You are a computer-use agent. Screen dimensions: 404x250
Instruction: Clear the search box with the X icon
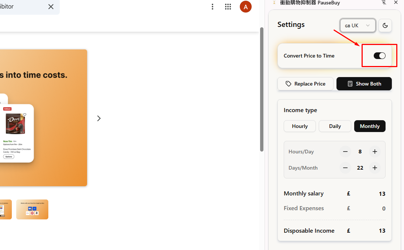[51, 7]
